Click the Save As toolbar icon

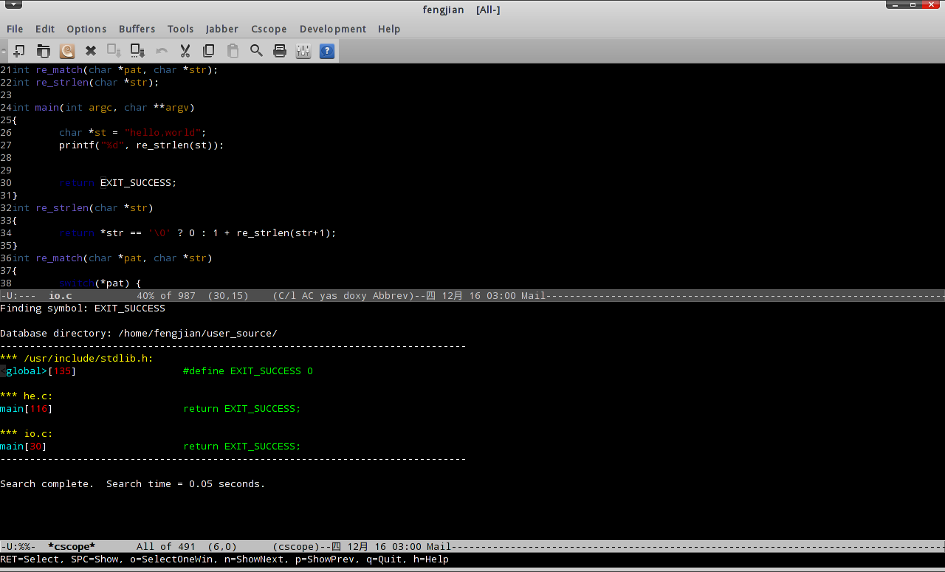pyautogui.click(x=138, y=51)
